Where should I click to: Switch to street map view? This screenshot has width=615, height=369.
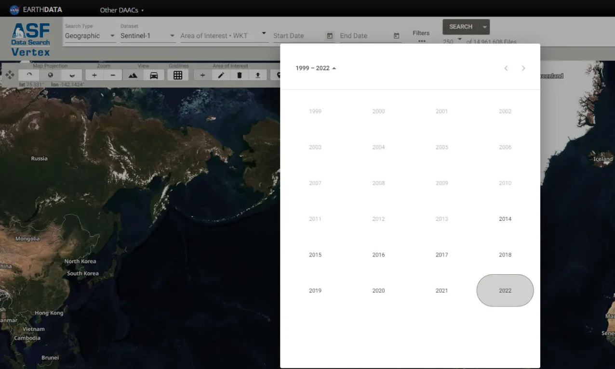(x=154, y=75)
